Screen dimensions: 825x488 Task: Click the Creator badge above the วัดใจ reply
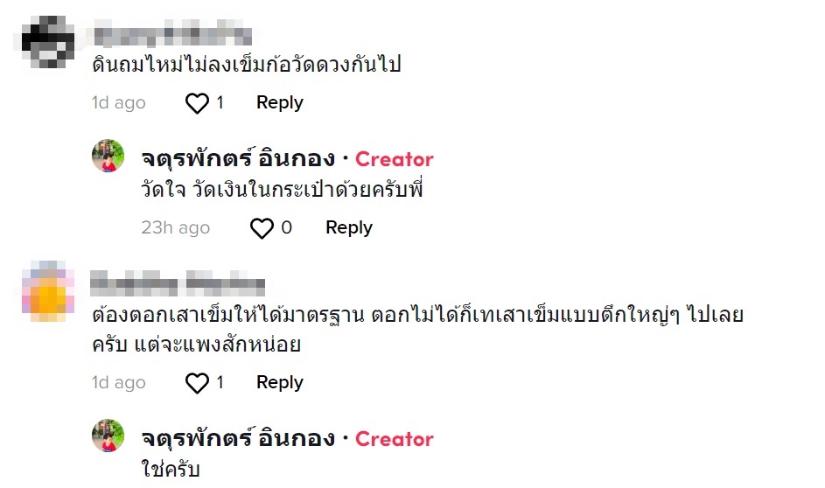point(395,159)
